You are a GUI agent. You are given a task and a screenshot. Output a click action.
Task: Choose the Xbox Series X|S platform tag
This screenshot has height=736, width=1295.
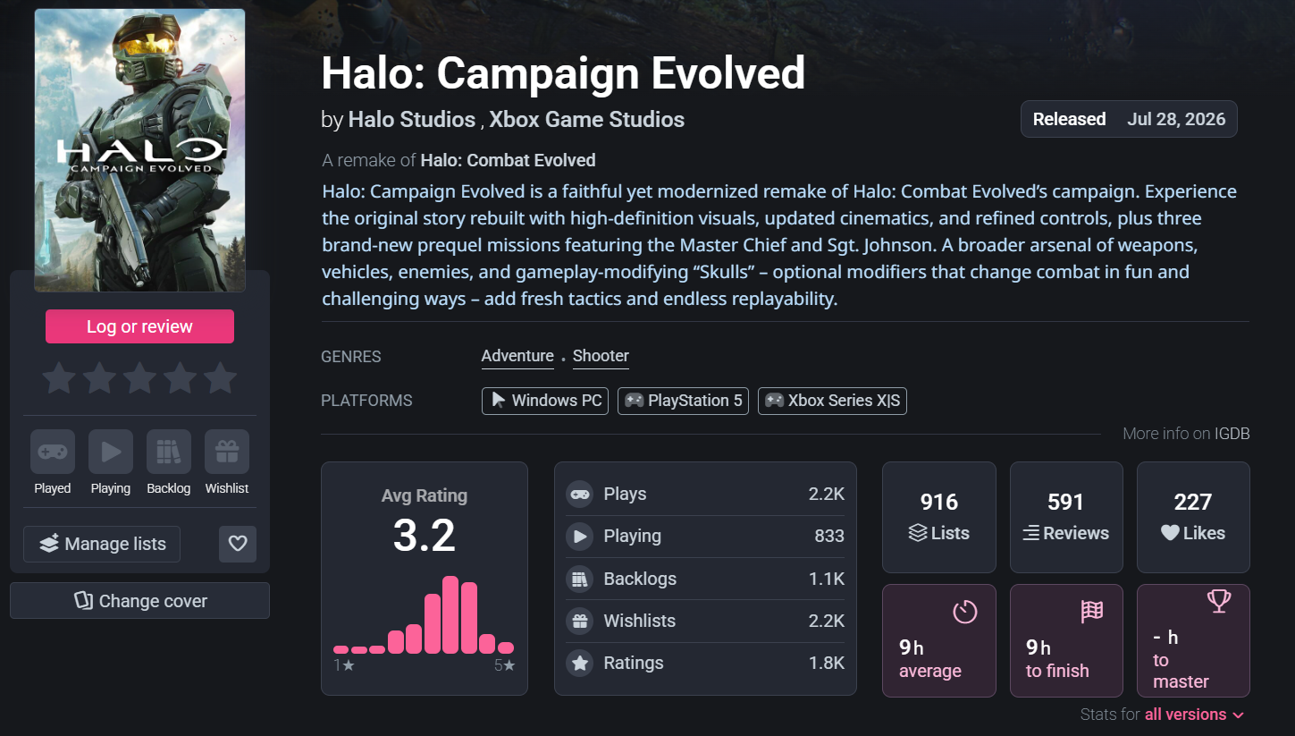pos(832,401)
